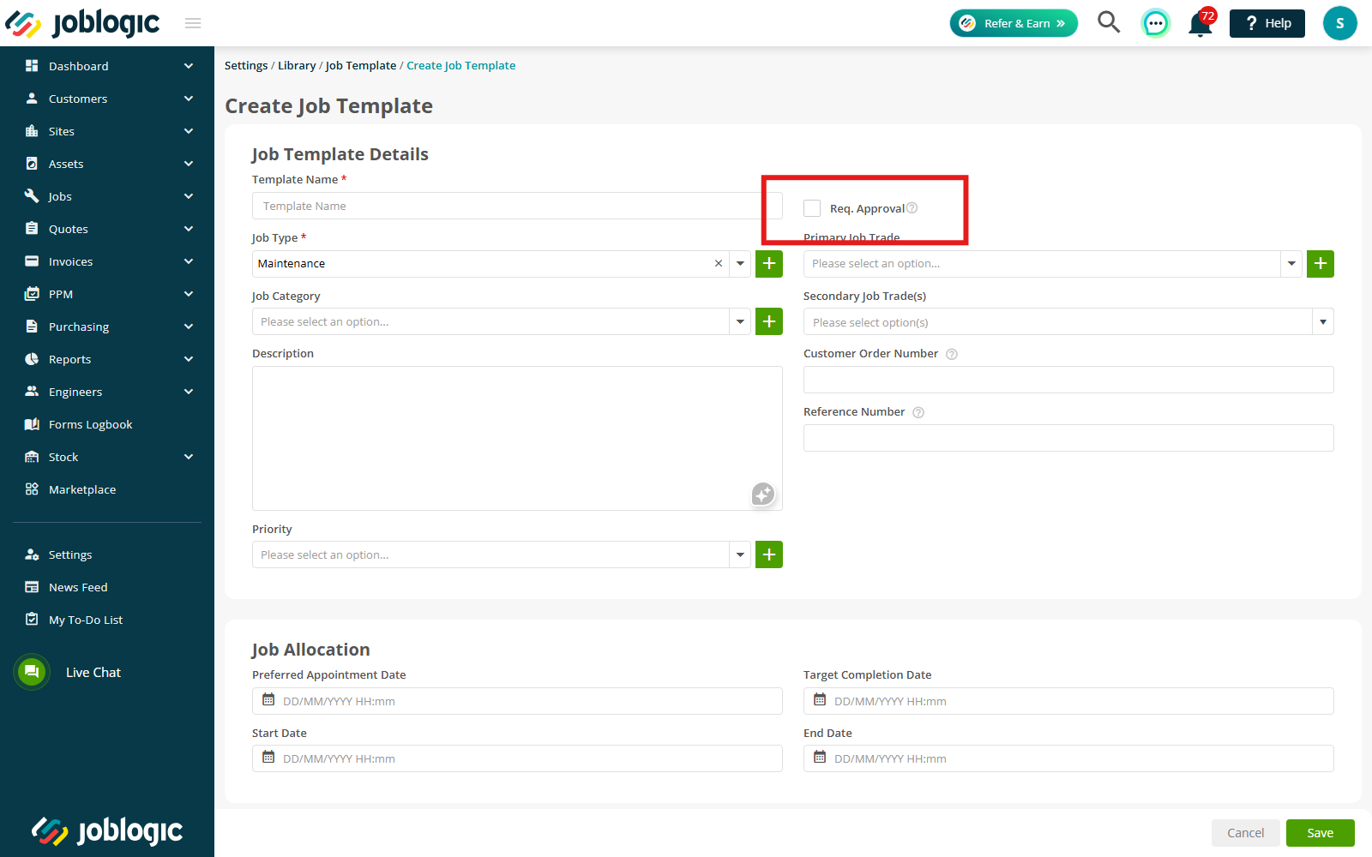Click the Description text area

pos(517,438)
